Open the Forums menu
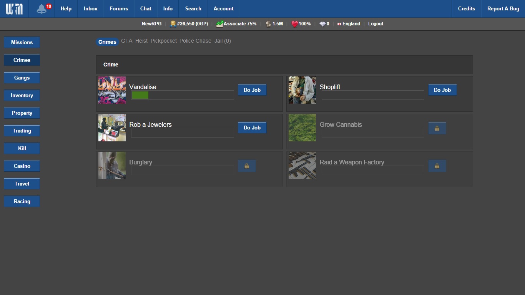 (x=119, y=8)
